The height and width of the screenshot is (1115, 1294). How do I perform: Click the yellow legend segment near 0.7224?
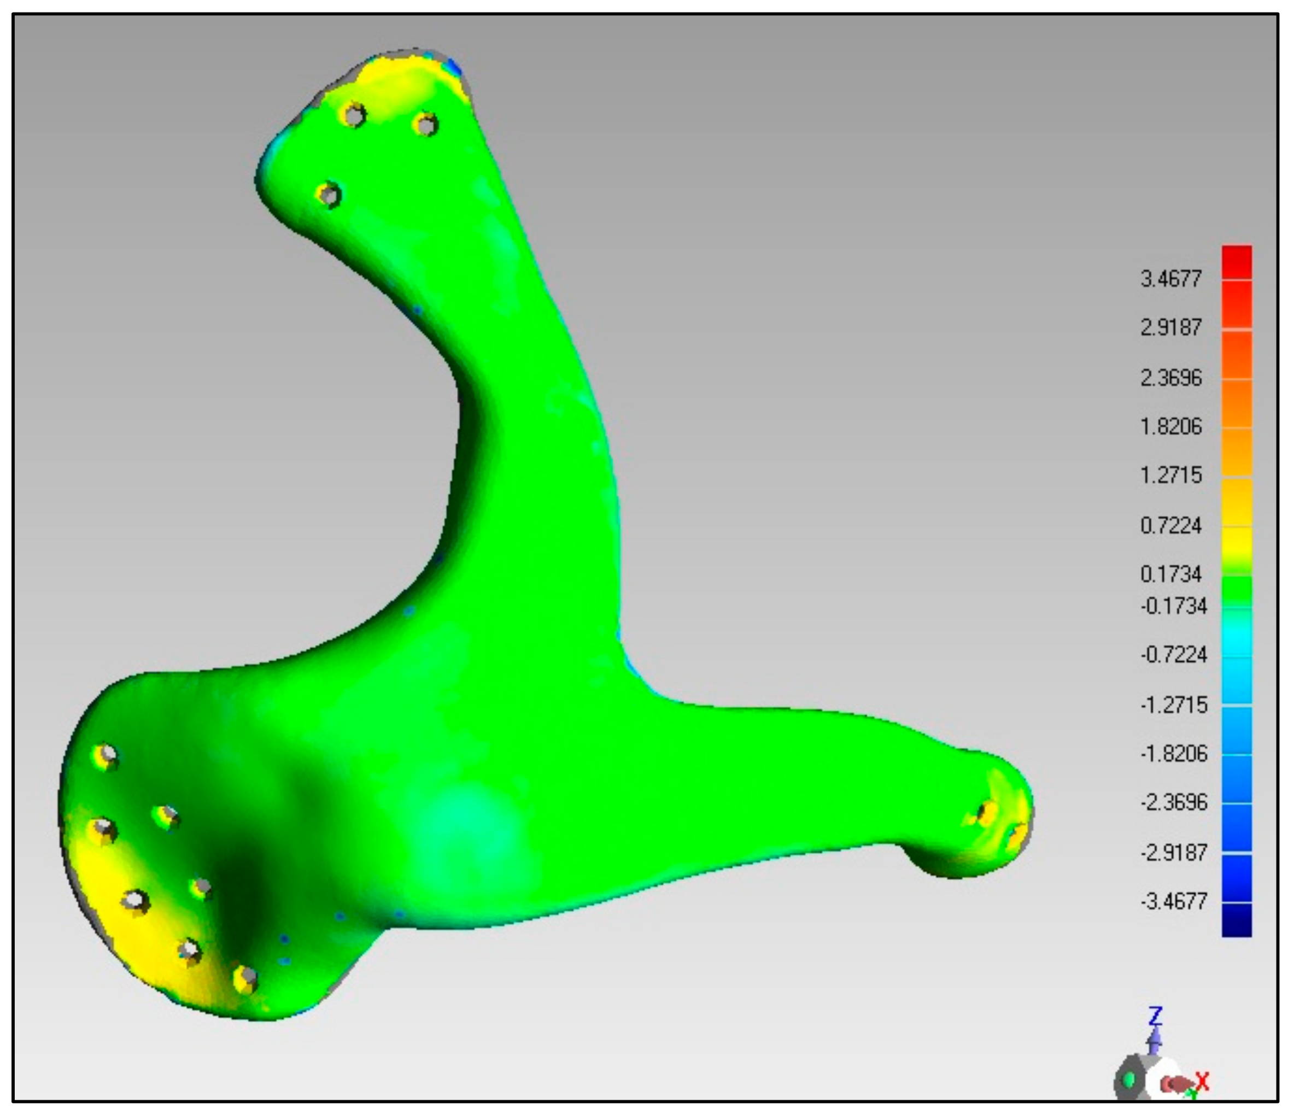pos(1237,542)
